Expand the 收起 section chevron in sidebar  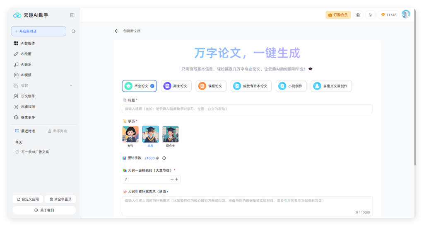71,85
